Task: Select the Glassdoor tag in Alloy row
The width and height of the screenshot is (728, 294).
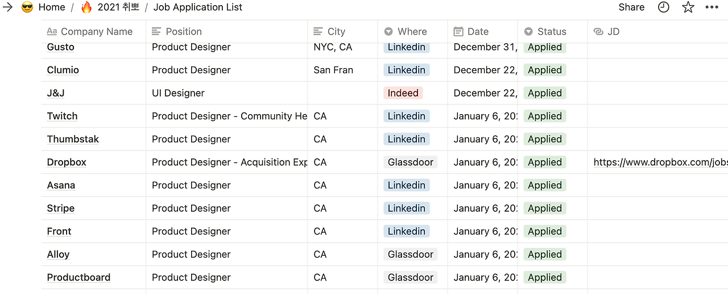Action: pos(410,254)
